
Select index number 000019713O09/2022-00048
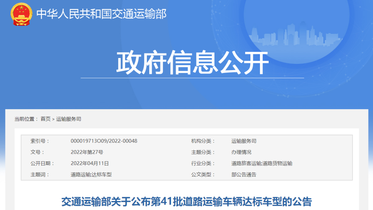click(x=104, y=141)
